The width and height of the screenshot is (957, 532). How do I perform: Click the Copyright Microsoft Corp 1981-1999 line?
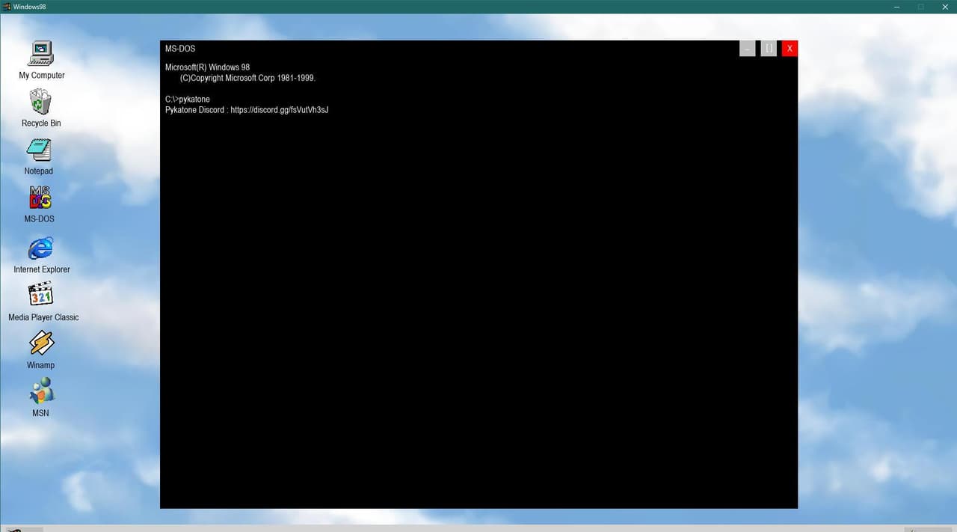click(247, 78)
